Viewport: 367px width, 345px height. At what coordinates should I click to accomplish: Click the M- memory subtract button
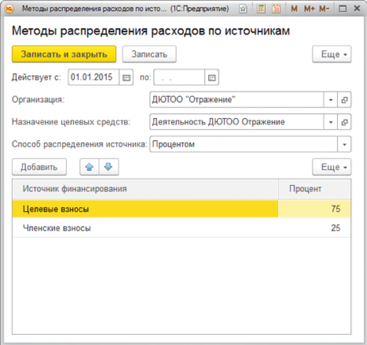click(324, 9)
